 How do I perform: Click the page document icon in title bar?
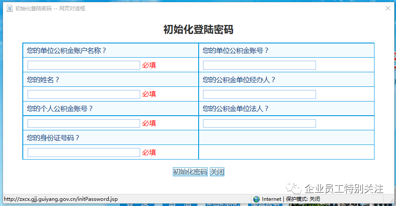pyautogui.click(x=9, y=8)
